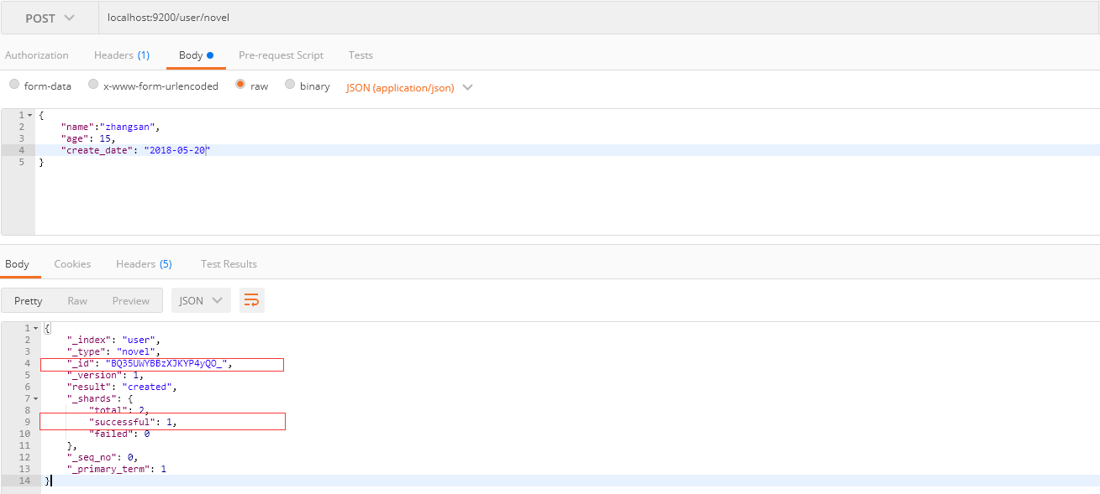This screenshot has width=1100, height=494.
Task: Click the "total": 2 response line
Action: 119,410
